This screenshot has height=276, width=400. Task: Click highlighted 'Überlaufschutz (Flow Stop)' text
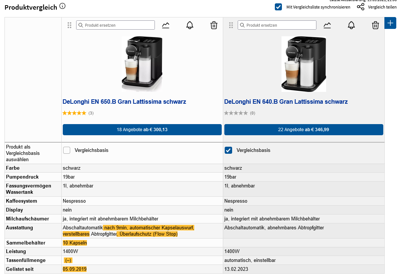(149, 234)
